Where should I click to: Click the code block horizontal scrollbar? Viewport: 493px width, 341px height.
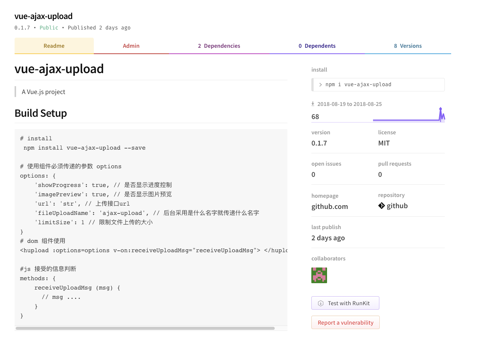(145, 328)
